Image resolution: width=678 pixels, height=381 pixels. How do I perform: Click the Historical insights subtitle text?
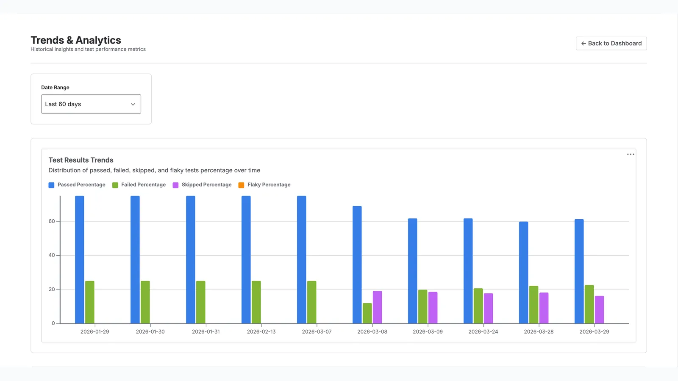tap(88, 50)
